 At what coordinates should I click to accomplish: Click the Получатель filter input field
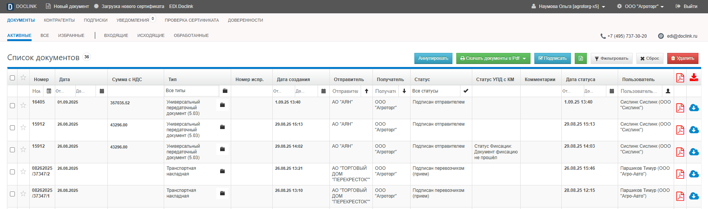tap(385, 91)
